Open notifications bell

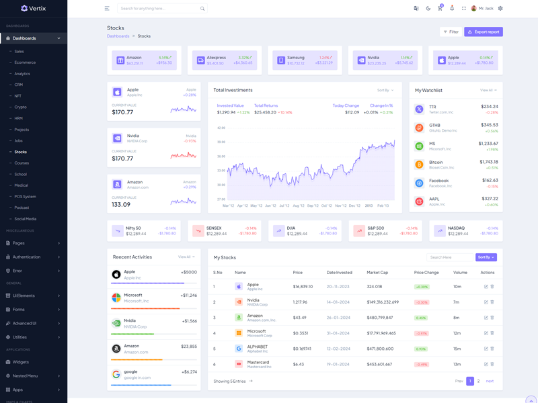click(x=452, y=9)
